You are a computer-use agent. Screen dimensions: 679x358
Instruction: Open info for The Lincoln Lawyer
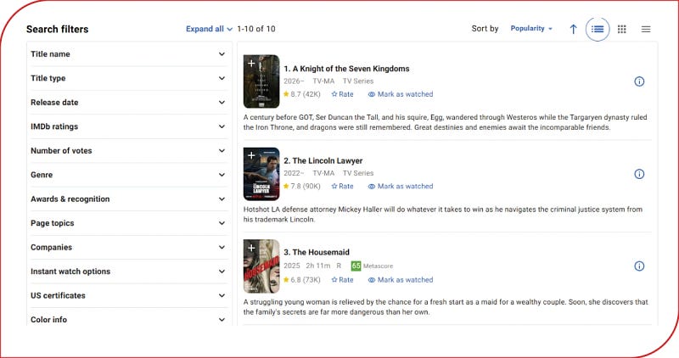(x=639, y=174)
